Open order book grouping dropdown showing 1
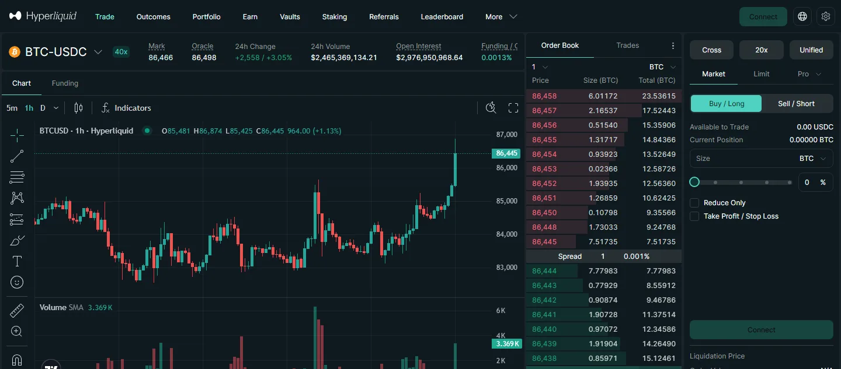The image size is (841, 369). [x=540, y=67]
